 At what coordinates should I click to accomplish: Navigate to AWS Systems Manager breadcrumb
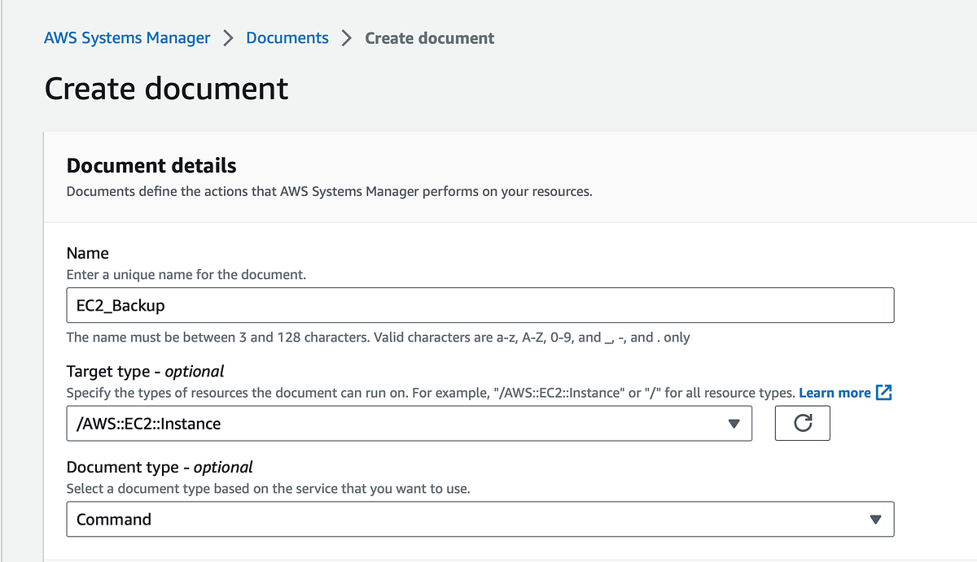(x=127, y=37)
